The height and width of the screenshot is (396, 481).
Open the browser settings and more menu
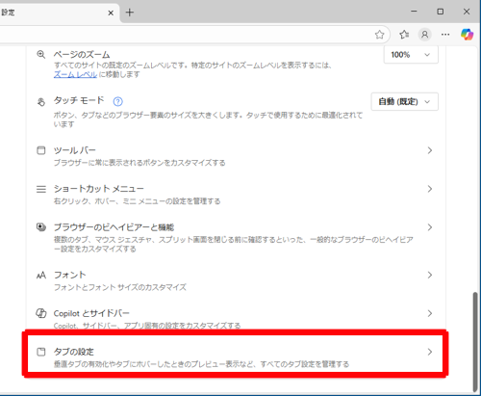point(445,35)
